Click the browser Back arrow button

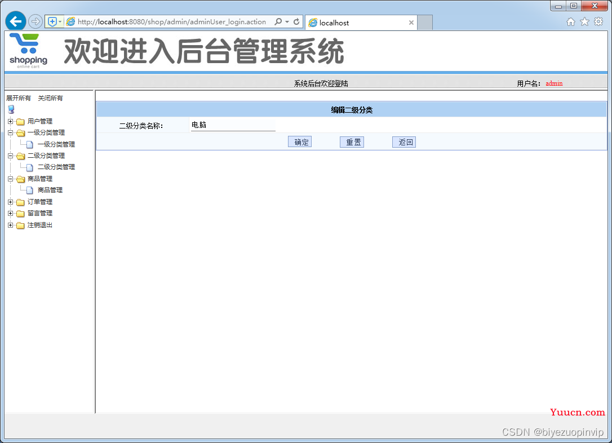click(x=16, y=21)
